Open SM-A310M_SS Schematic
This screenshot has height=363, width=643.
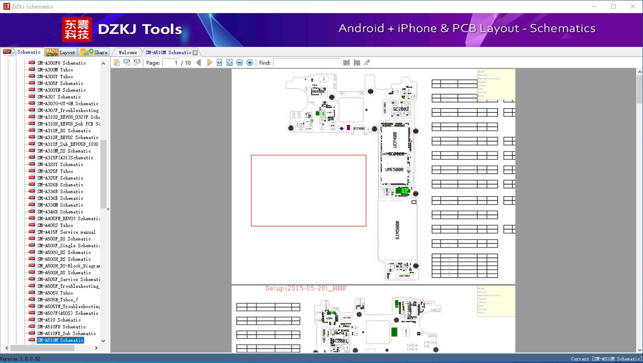(x=64, y=151)
